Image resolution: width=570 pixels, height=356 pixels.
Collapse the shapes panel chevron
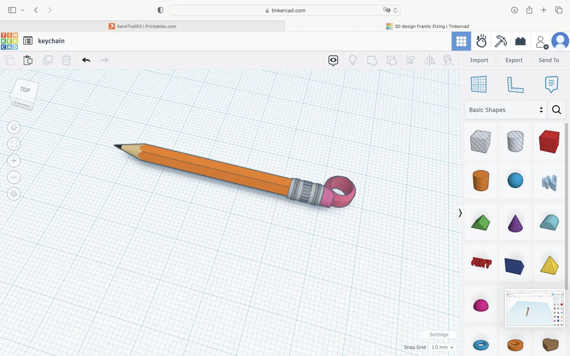pos(460,213)
